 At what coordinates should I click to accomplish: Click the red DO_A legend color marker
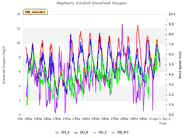tap(57, 133)
